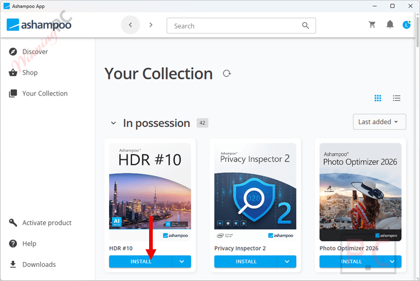Open the Privacy Inspector 2 box art
Screen dimensions: 420x281
(x=255, y=192)
